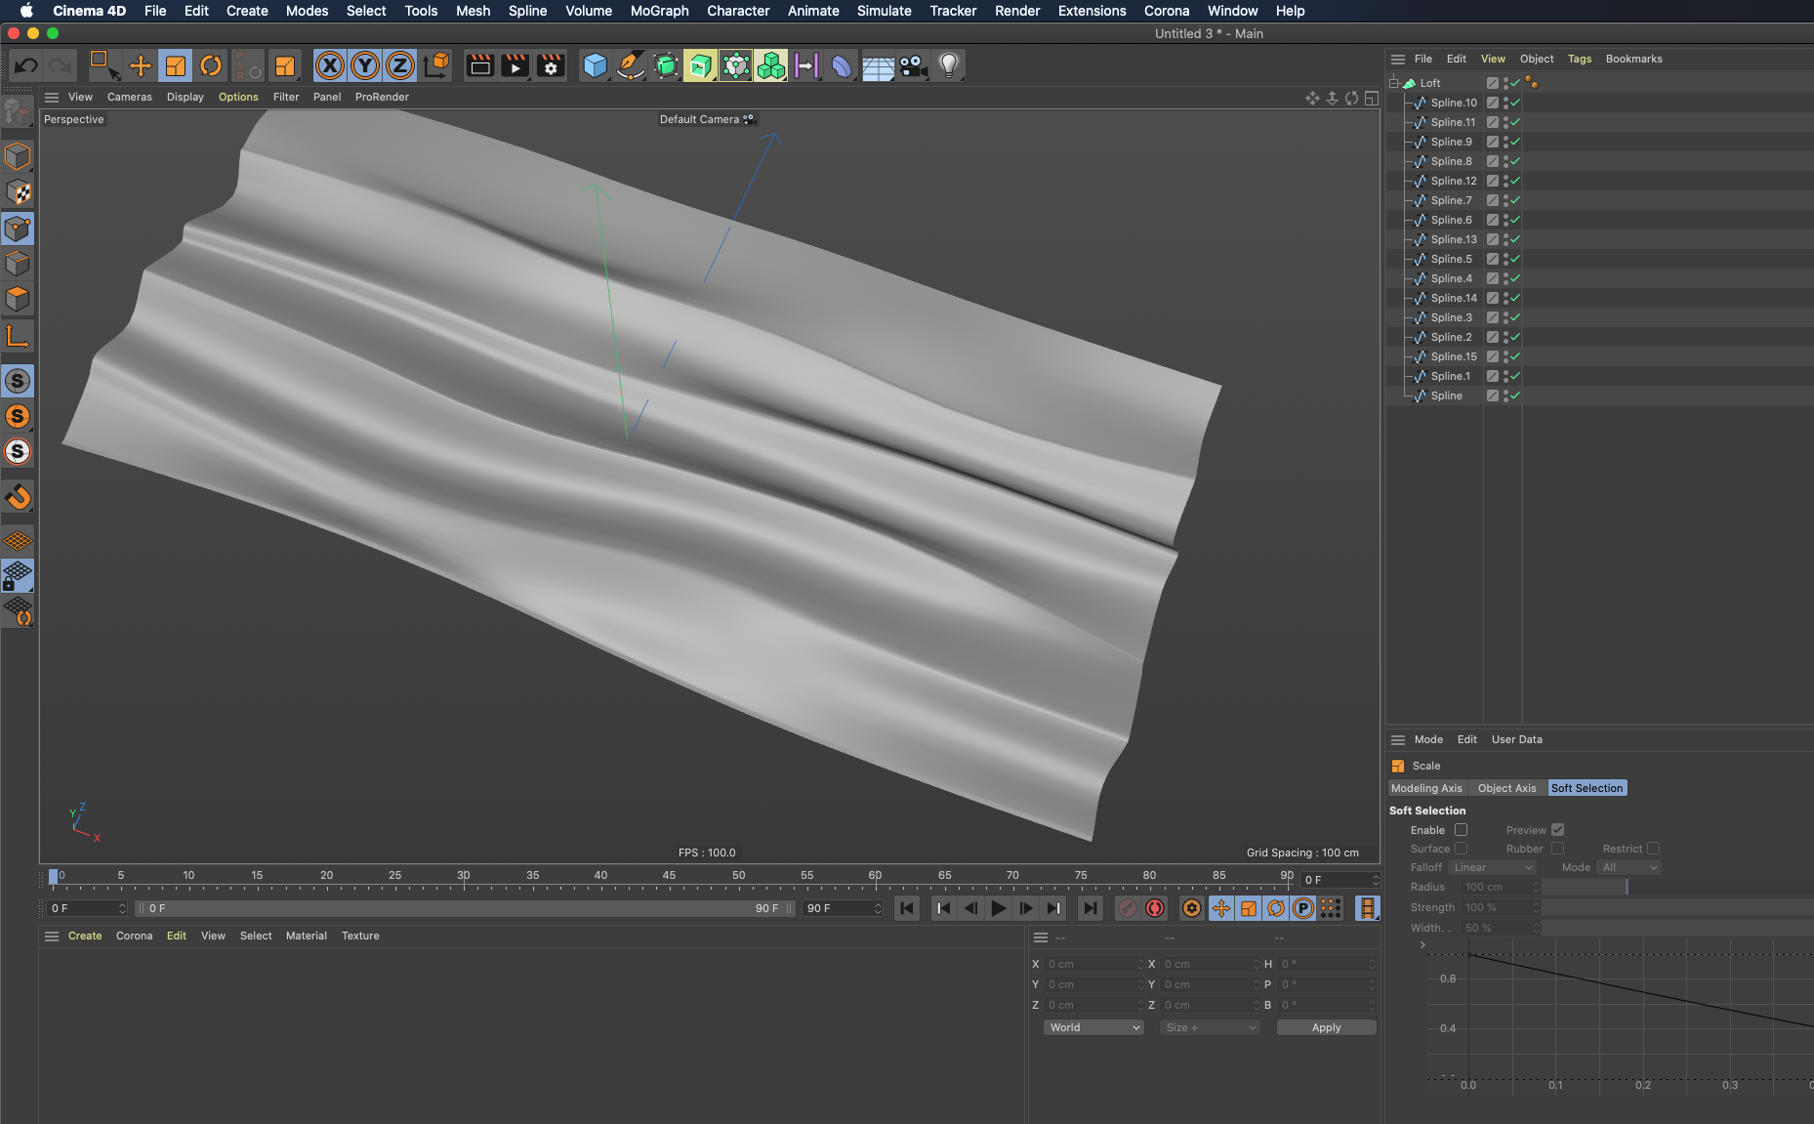This screenshot has width=1814, height=1124.
Task: Click the Workplane grid icon
Action: 18,540
